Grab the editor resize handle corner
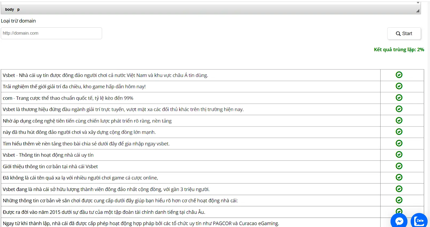 tap(417, 11)
